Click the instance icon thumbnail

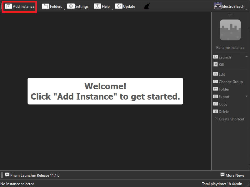[230, 30]
